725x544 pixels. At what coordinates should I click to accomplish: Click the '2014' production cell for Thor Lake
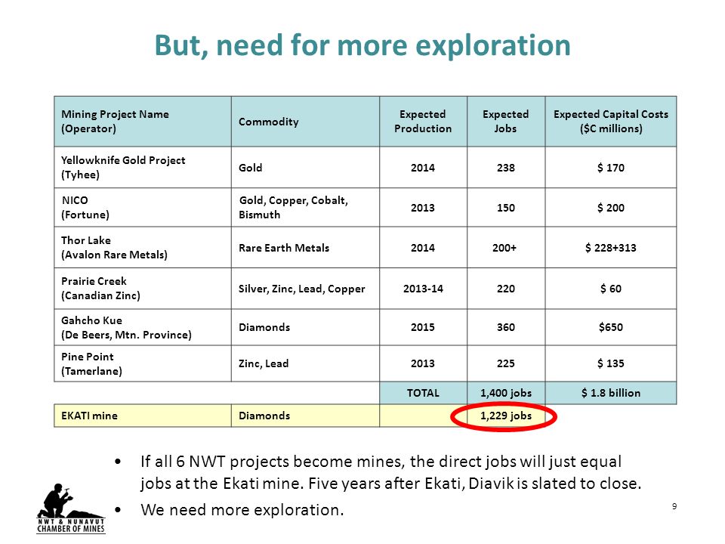(x=423, y=248)
